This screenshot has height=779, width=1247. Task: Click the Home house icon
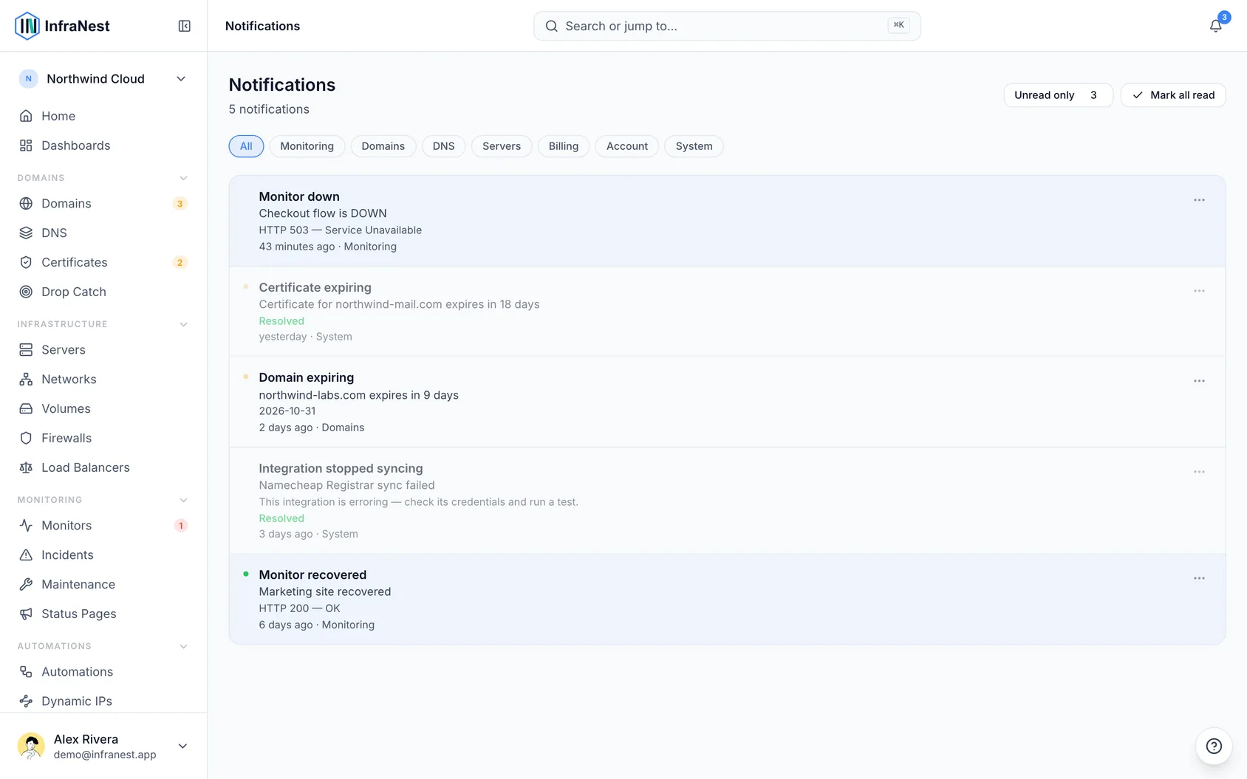click(26, 116)
